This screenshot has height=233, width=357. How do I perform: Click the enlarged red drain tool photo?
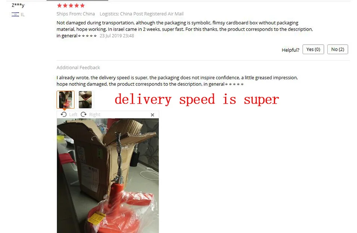click(108, 176)
